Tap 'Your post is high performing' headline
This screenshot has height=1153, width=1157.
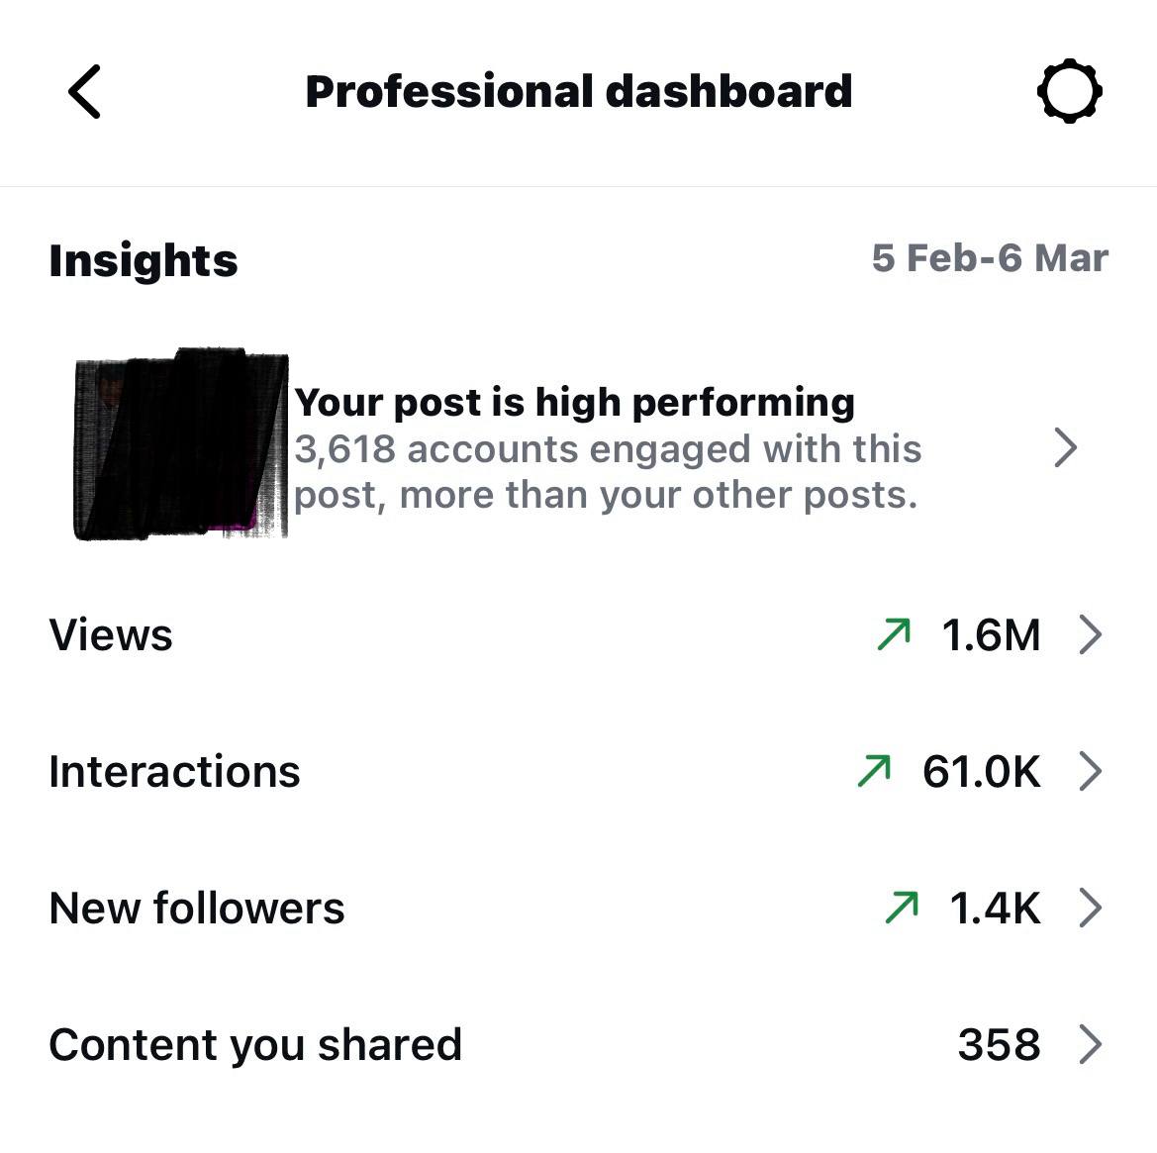pyautogui.click(x=574, y=402)
